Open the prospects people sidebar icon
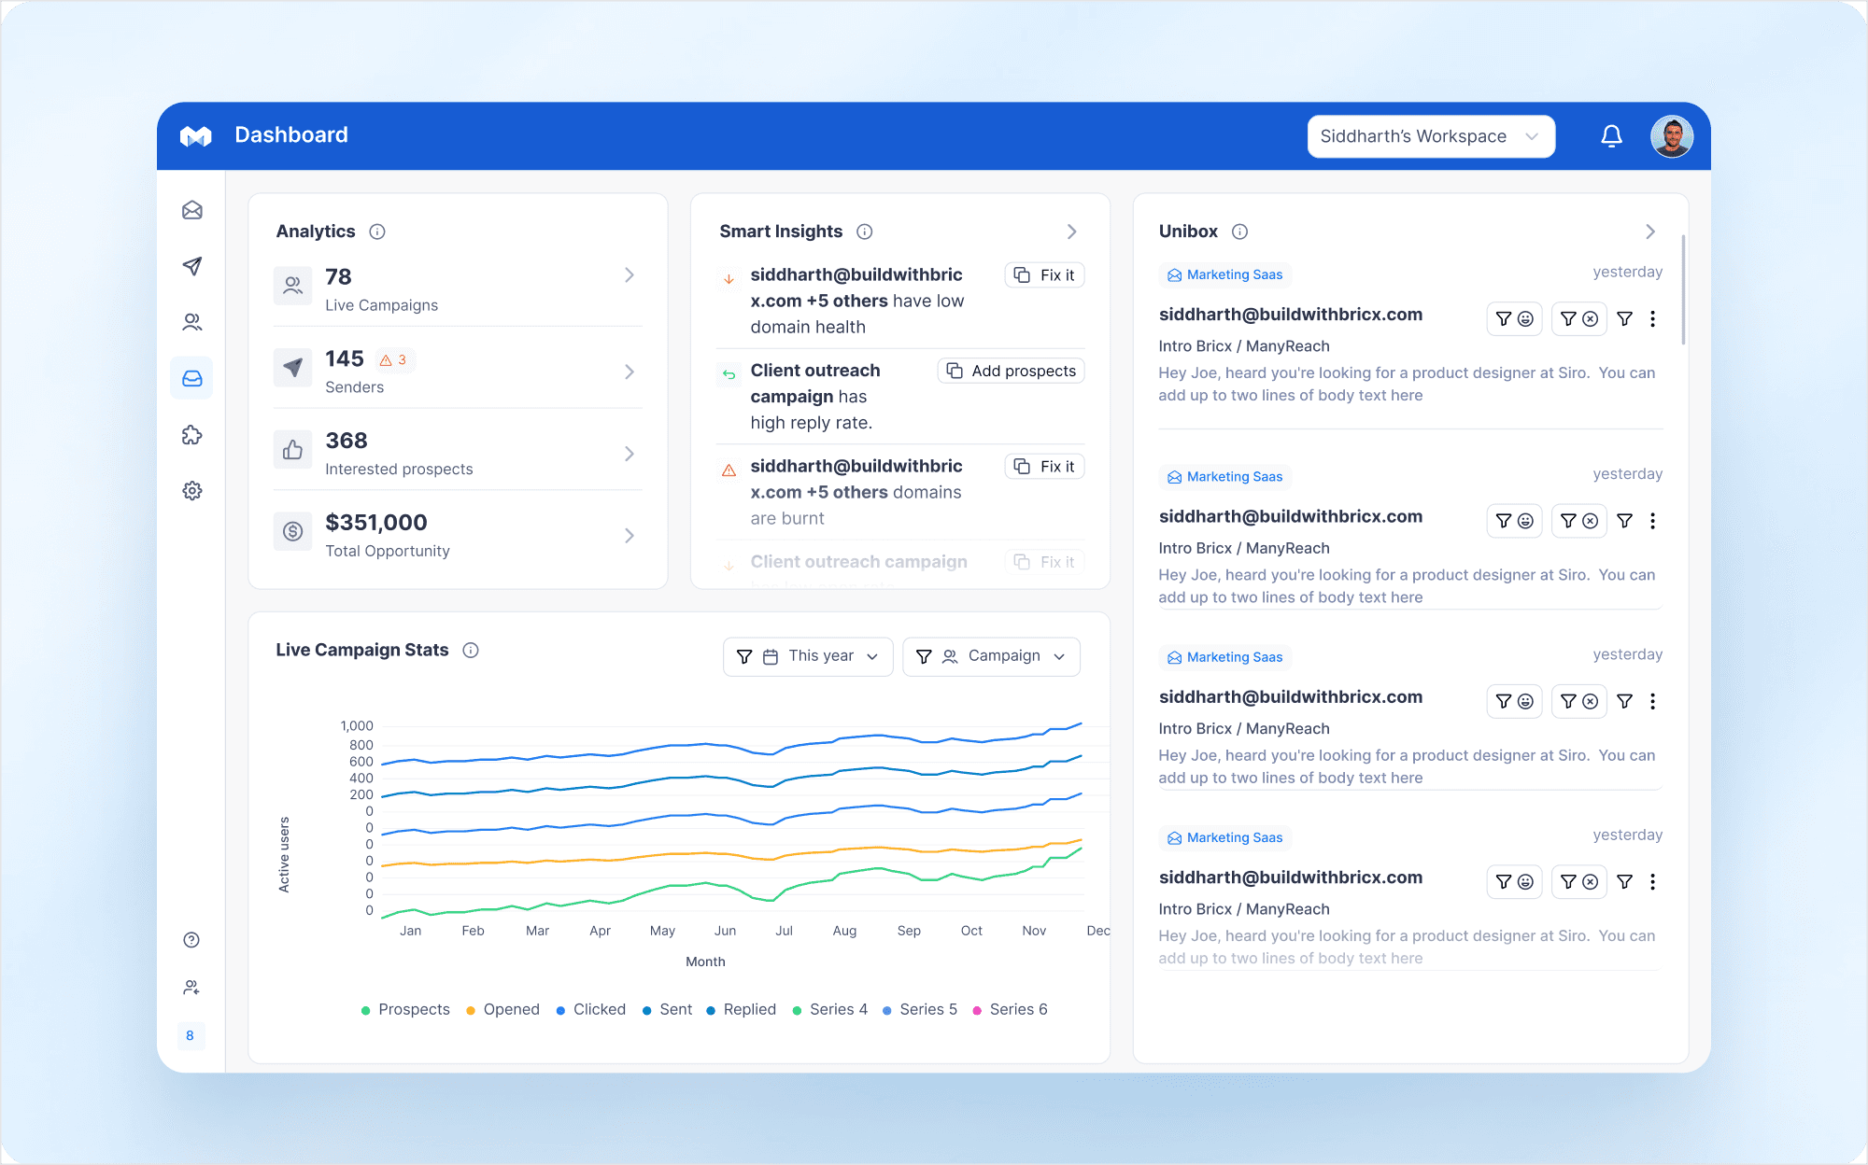1868x1165 pixels. 192,322
